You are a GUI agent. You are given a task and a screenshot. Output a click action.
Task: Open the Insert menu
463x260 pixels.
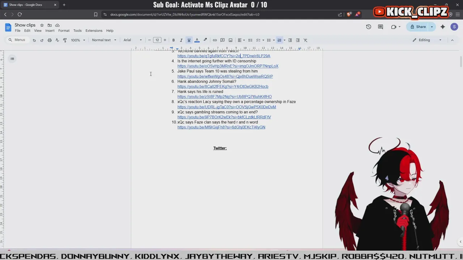50,31
